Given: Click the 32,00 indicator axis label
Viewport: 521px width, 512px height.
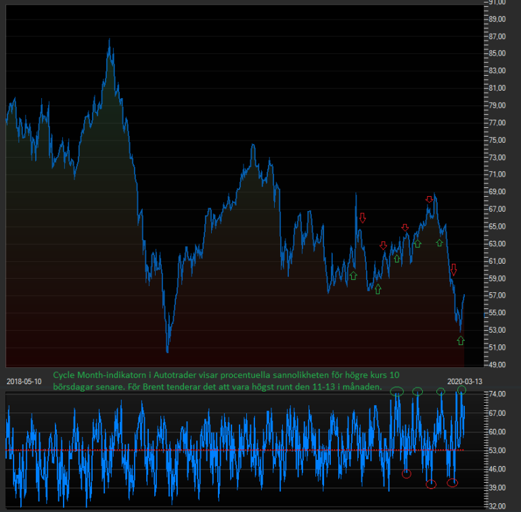Looking at the screenshot, I should tap(497, 507).
